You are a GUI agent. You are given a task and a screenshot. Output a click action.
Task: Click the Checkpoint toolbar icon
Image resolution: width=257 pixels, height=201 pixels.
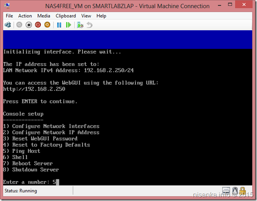click(x=80, y=25)
